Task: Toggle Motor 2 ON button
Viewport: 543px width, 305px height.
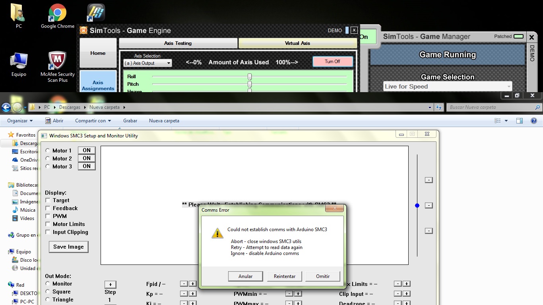Action: [x=87, y=158]
